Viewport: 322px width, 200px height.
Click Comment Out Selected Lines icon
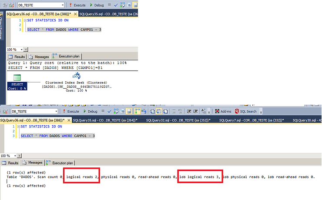pyautogui.click(x=174, y=111)
